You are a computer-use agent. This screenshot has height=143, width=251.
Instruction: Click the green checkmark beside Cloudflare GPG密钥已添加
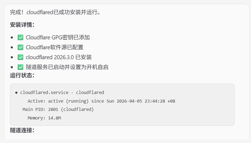point(20,37)
